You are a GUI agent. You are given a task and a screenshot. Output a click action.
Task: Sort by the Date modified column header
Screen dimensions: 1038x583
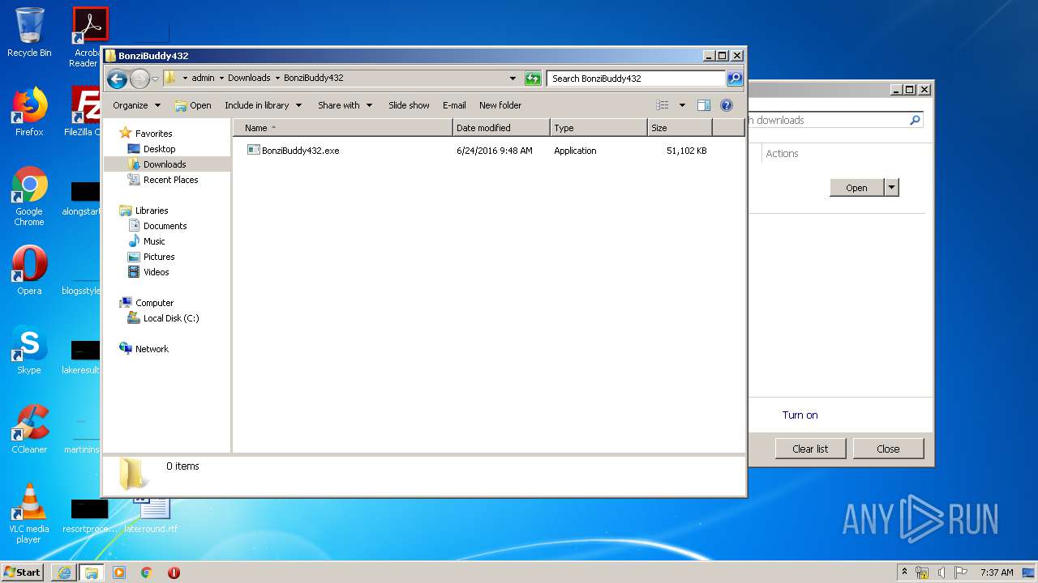coord(501,128)
